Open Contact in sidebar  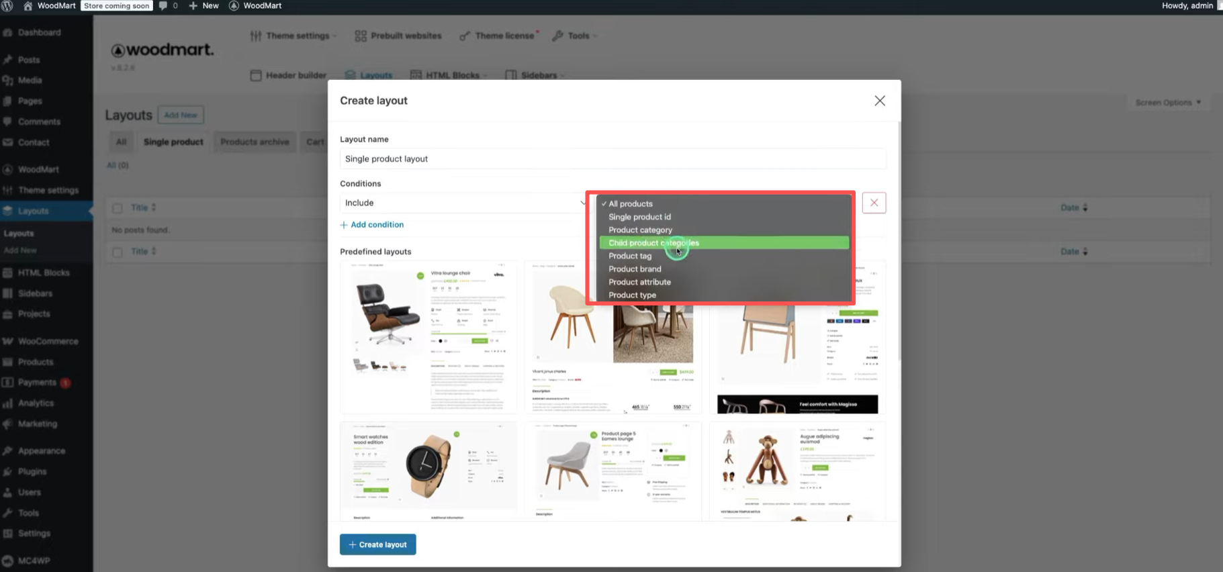click(x=34, y=142)
